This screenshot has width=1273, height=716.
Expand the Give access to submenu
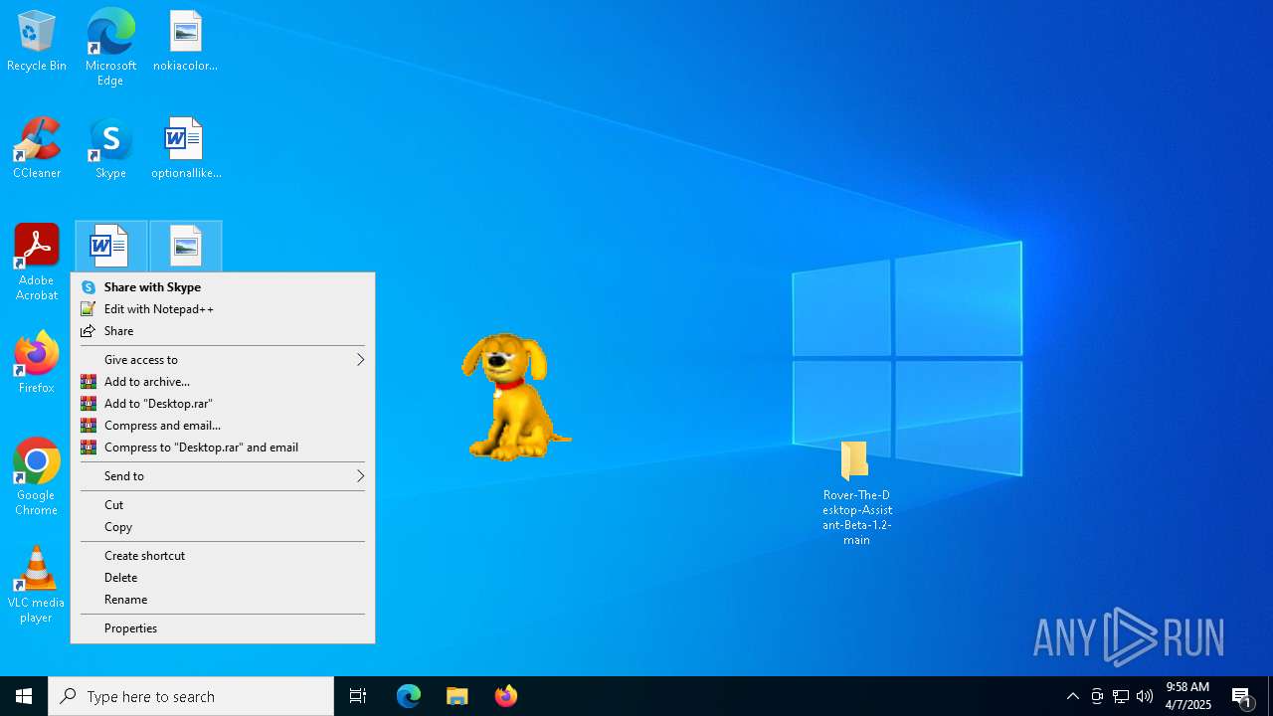pos(223,359)
